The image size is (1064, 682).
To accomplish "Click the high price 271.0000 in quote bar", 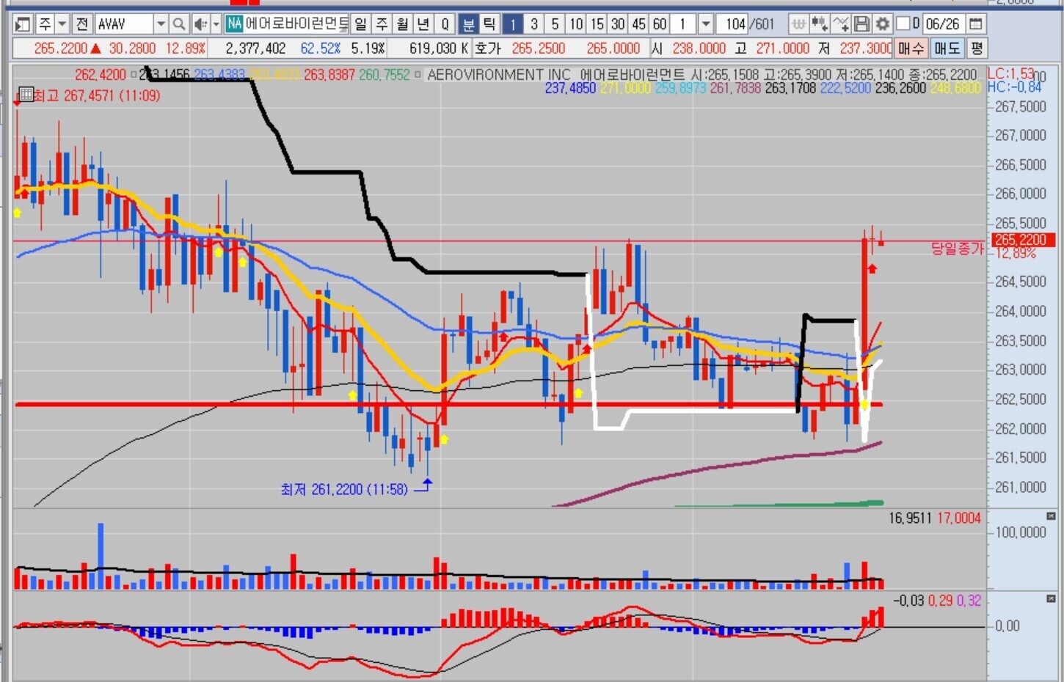I will point(782,48).
